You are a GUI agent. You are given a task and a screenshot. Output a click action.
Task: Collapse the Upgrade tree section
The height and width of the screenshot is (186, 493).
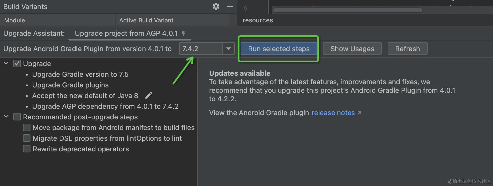coord(6,63)
